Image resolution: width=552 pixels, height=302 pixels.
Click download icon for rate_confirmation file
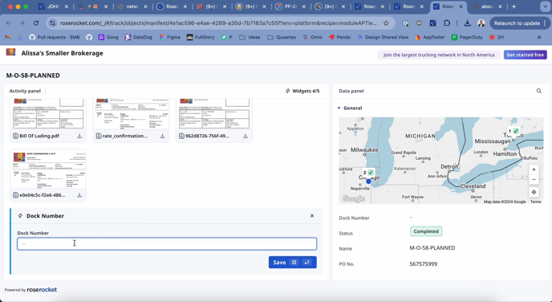tap(162, 136)
